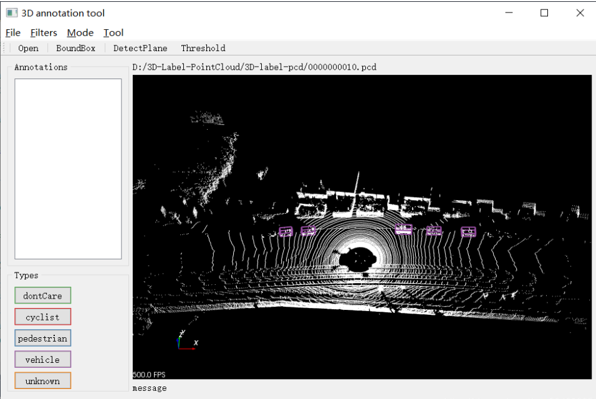Select the dontCare type button
596x399 pixels.
click(x=43, y=296)
